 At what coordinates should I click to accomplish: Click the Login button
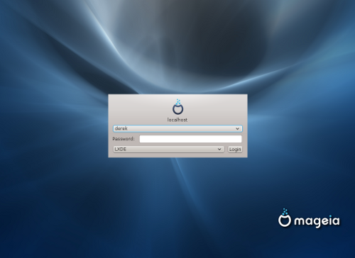pyautogui.click(x=235, y=150)
